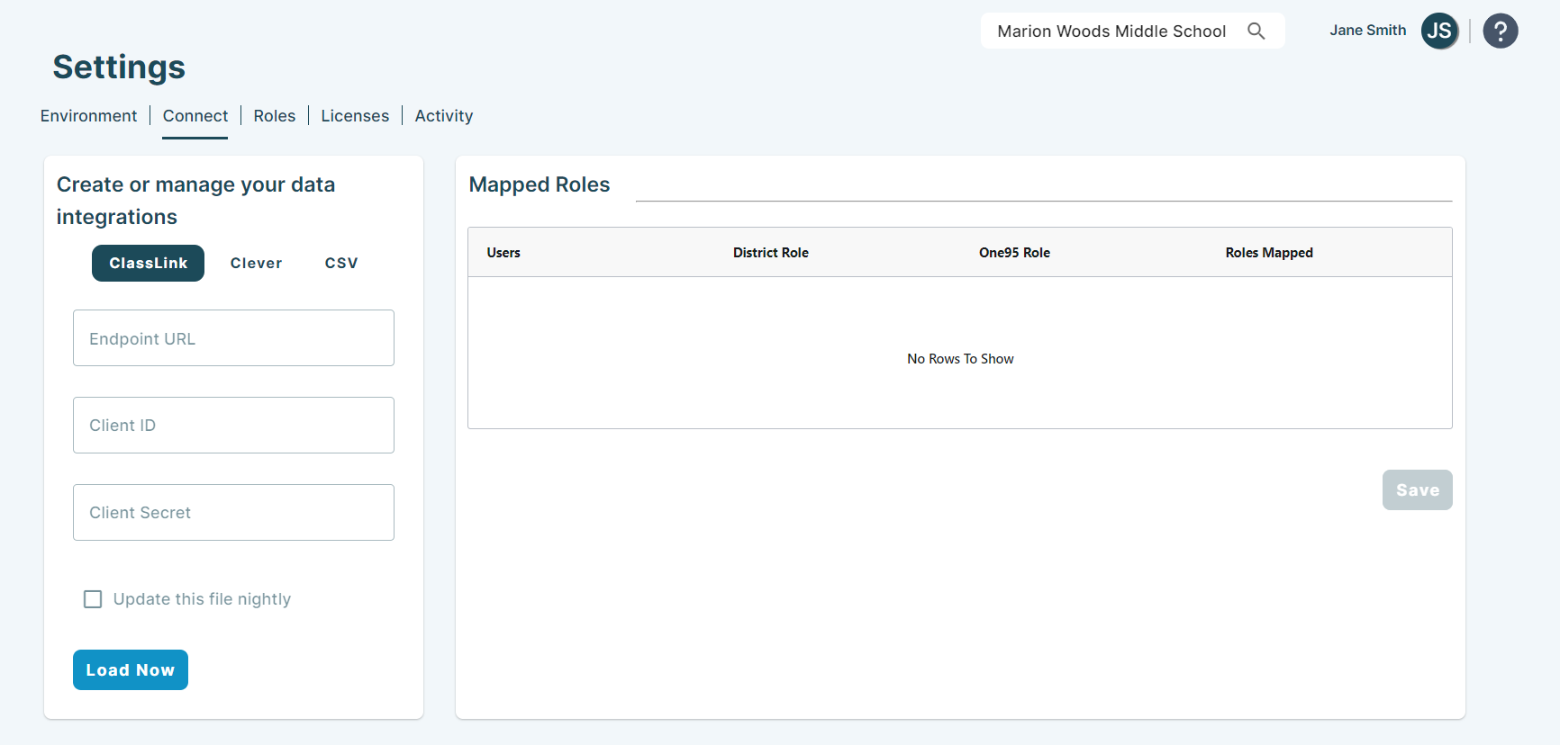The height and width of the screenshot is (745, 1560).
Task: Go to the Licenses tab
Action: click(355, 116)
